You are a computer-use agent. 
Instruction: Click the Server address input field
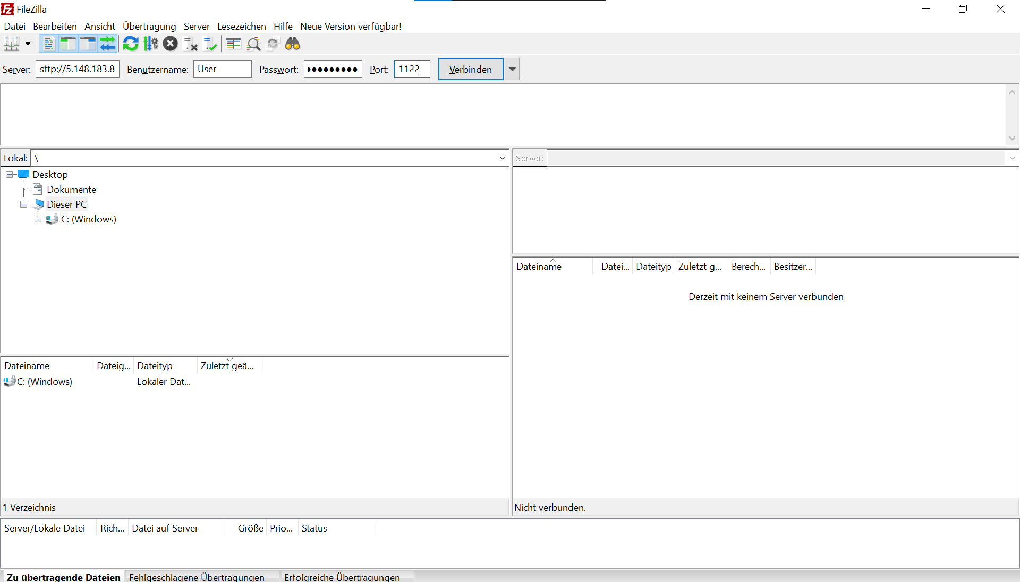[78, 69]
